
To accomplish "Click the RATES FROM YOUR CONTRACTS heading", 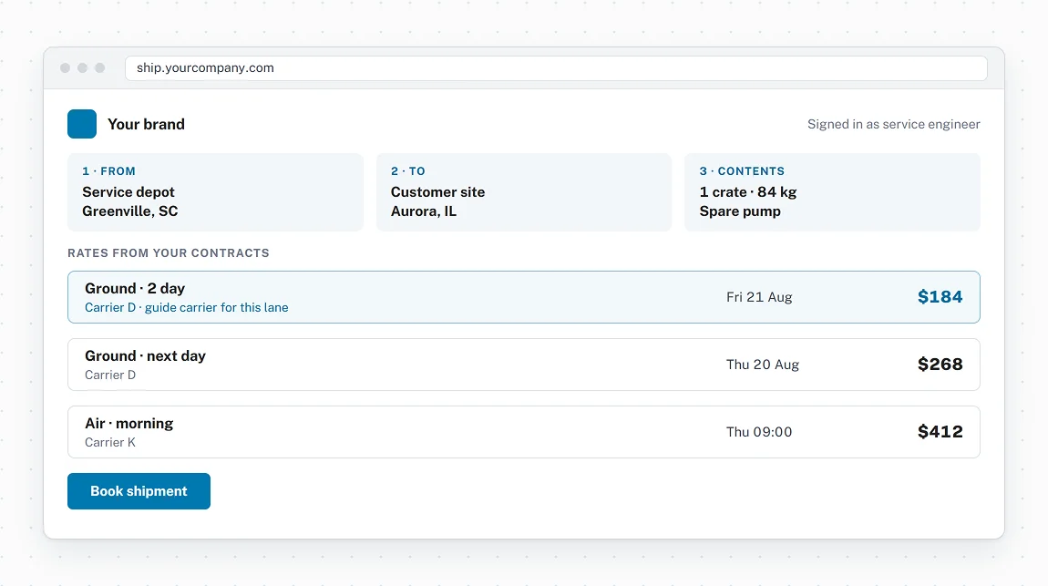I will (169, 253).
